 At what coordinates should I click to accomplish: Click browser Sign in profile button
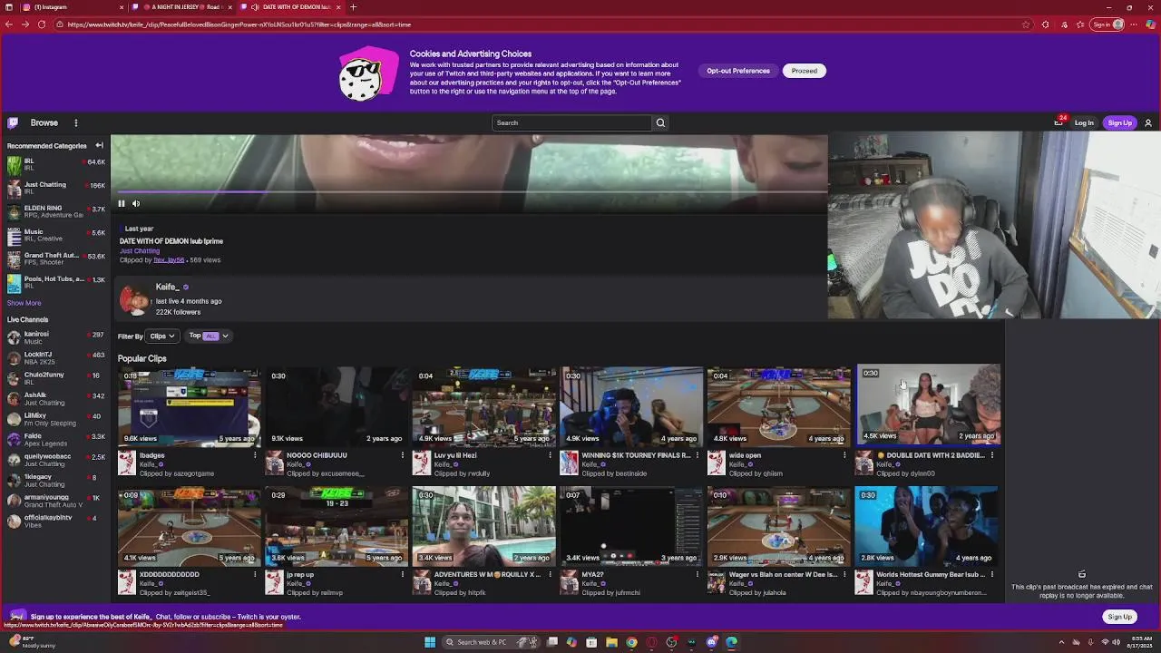(1107, 24)
